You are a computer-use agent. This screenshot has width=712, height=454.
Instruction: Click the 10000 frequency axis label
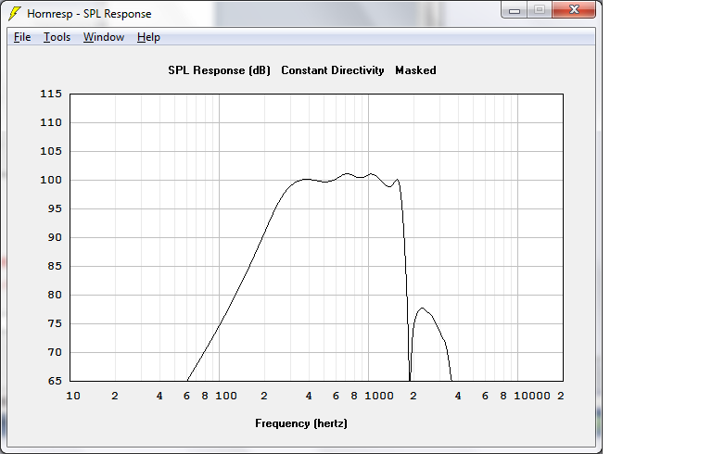tap(532, 396)
